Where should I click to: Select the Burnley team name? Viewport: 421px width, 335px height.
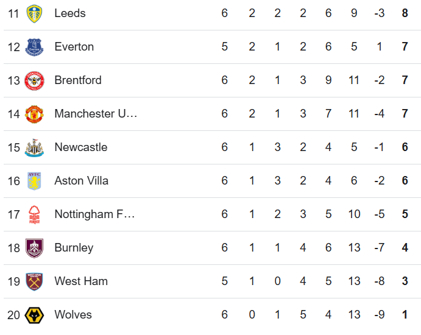(74, 248)
